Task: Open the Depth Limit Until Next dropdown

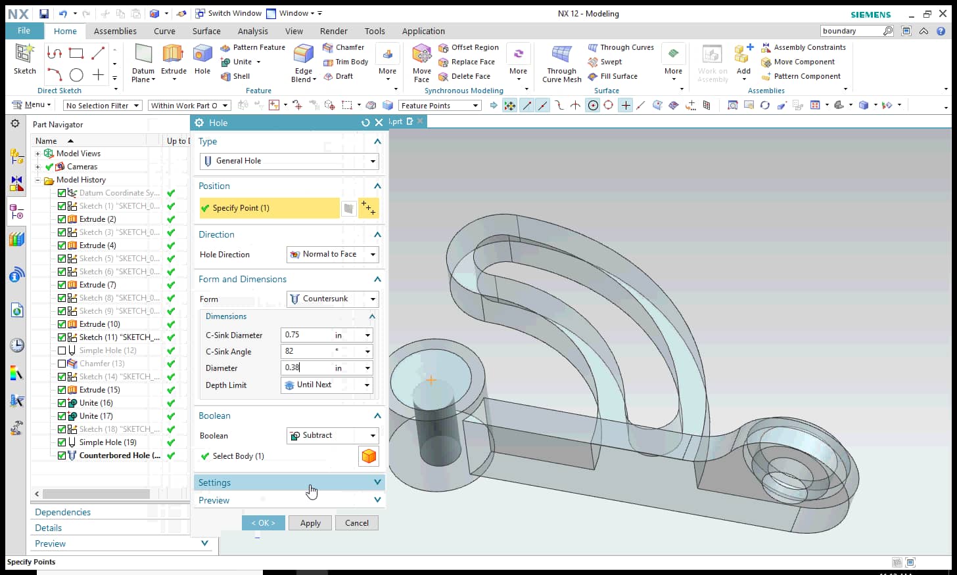Action: click(x=327, y=385)
